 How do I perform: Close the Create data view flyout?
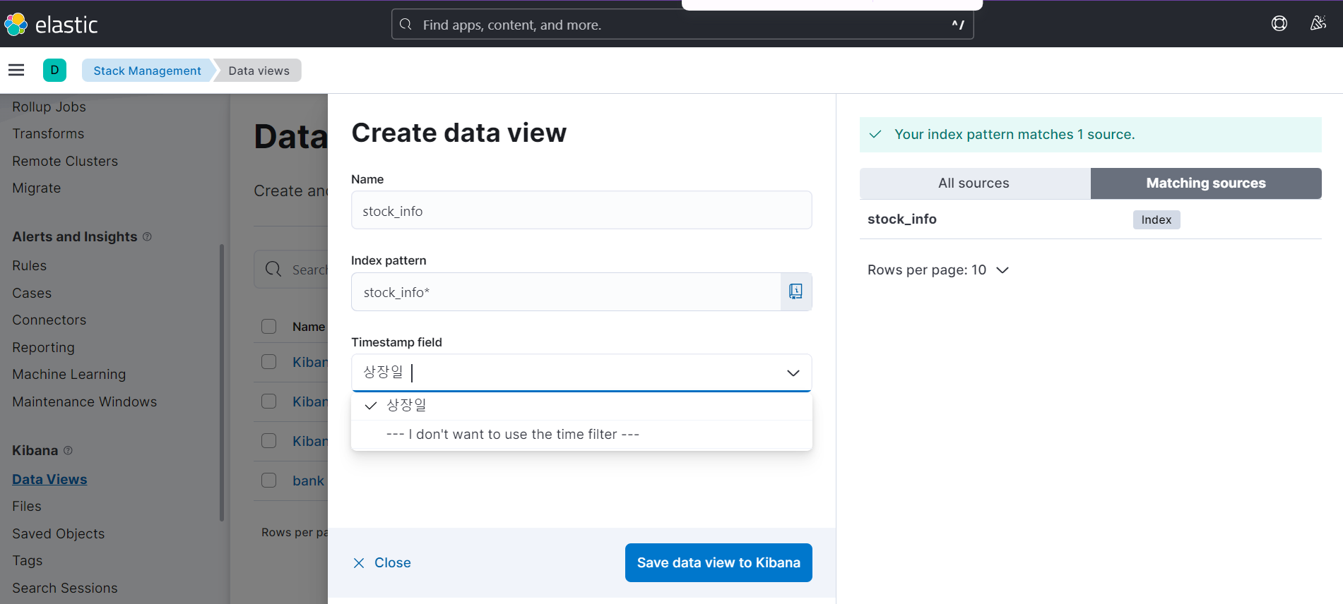click(x=382, y=562)
